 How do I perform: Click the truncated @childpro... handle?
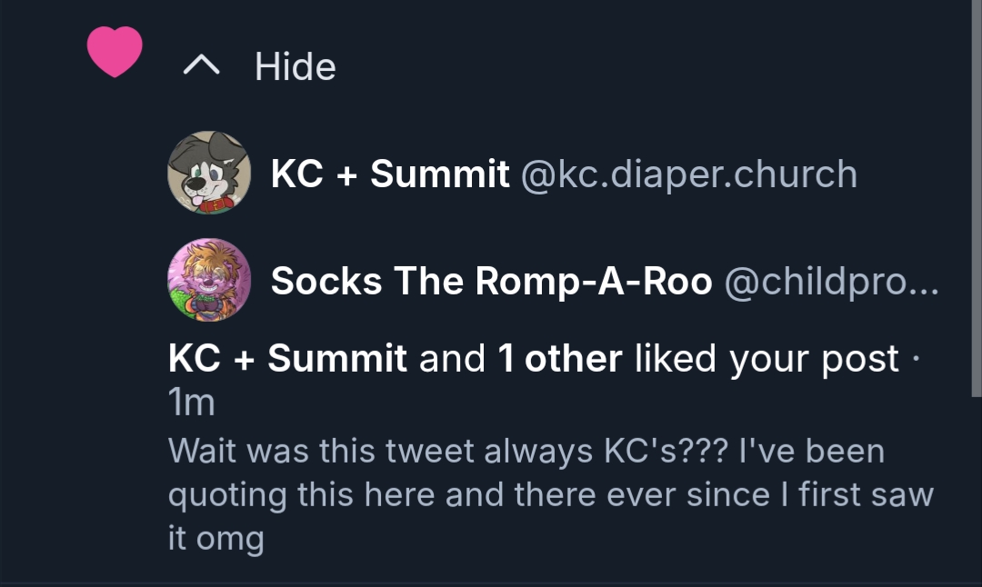830,282
